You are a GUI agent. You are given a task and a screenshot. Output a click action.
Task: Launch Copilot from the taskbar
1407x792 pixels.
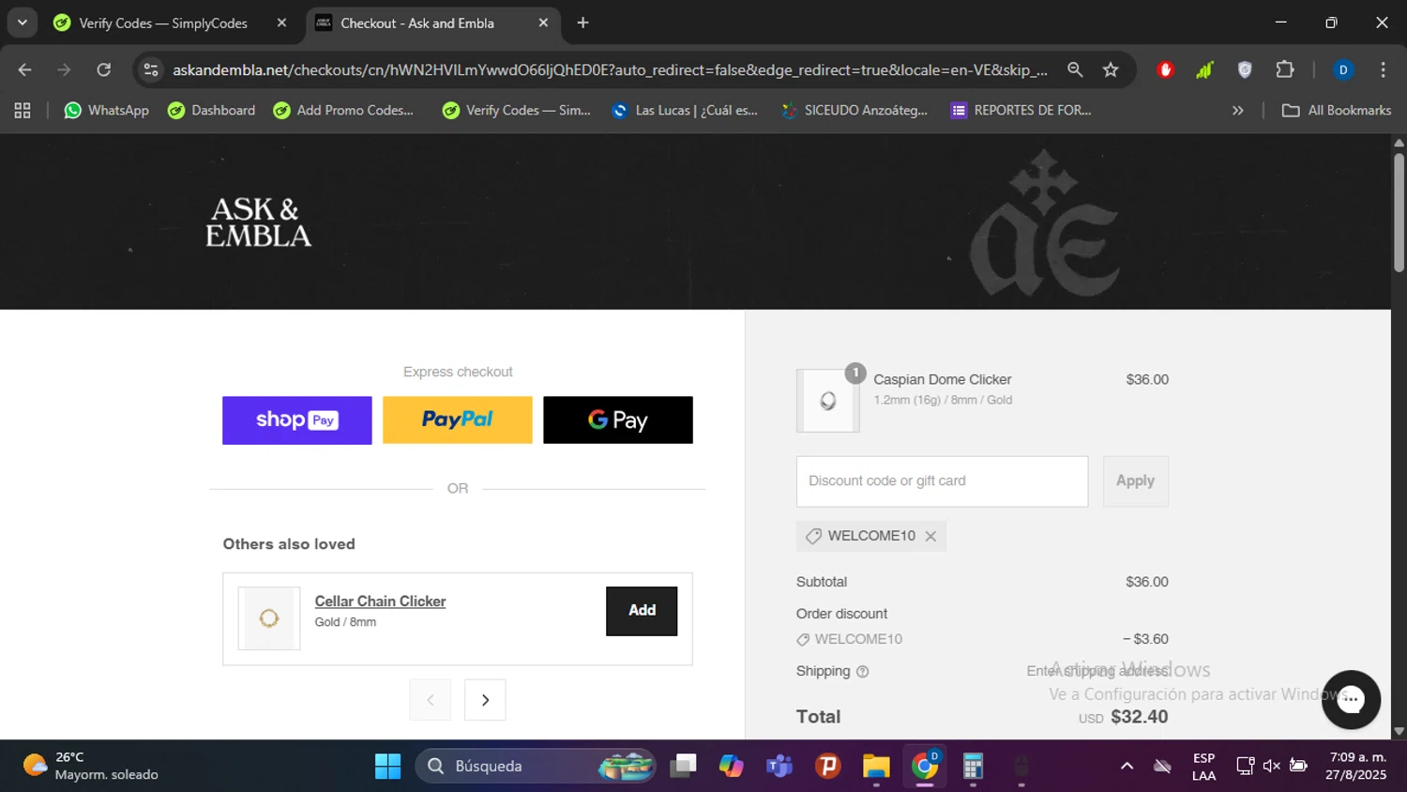tap(731, 766)
